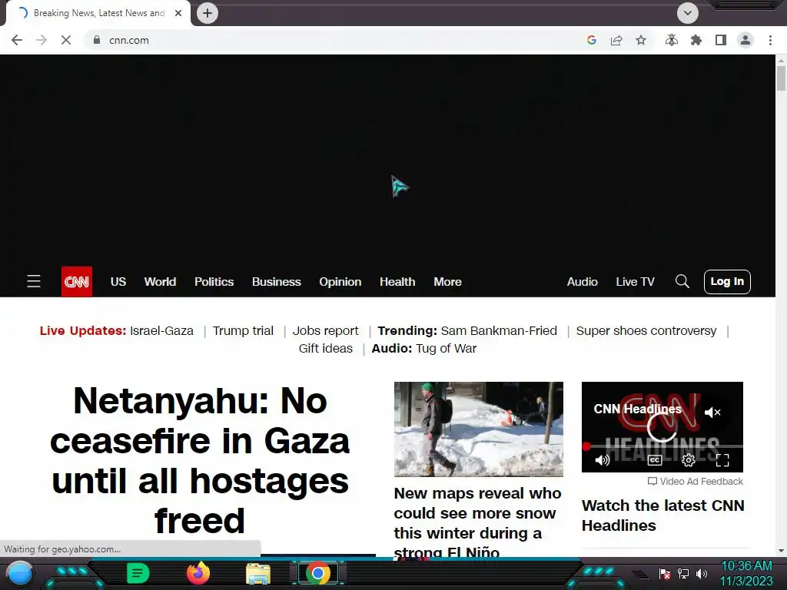This screenshot has height=590, width=787.
Task: Bookmark this page with the star icon
Action: [x=641, y=40]
